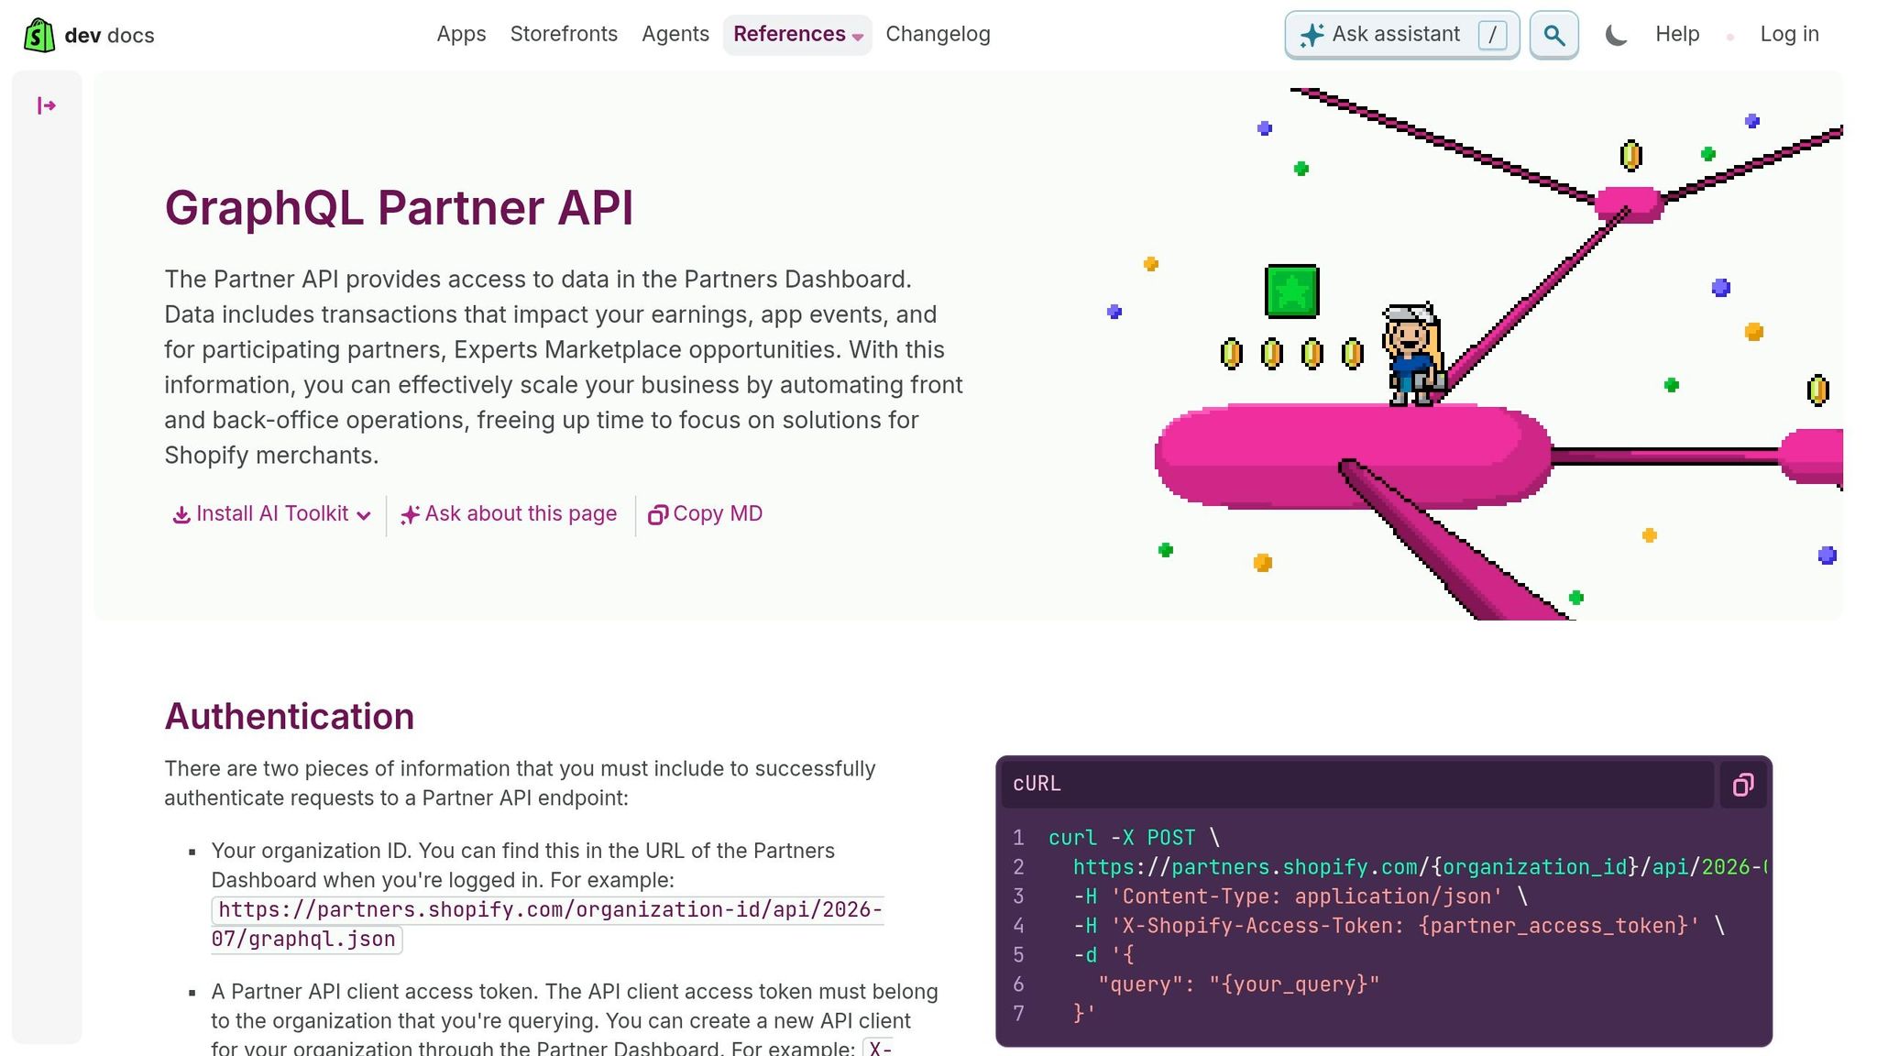Toggle dark mode with the moon icon
Image resolution: width=1877 pixels, height=1056 pixels.
tap(1616, 35)
